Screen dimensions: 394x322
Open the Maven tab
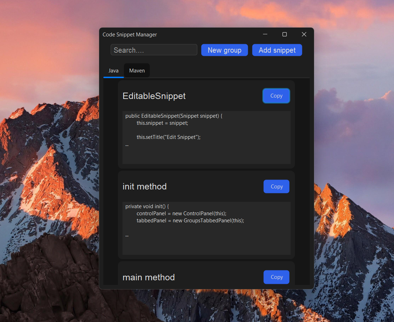pos(137,71)
